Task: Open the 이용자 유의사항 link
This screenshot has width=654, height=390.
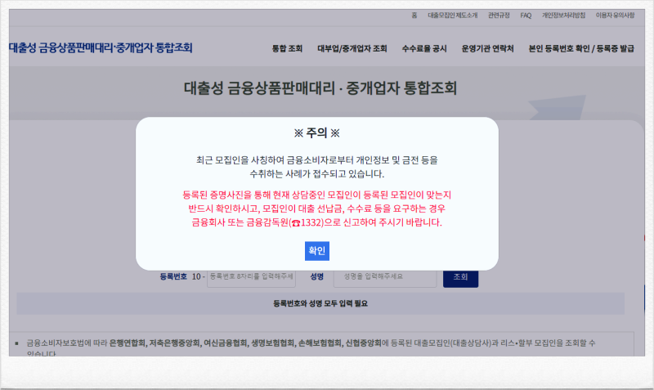Action: coord(615,16)
